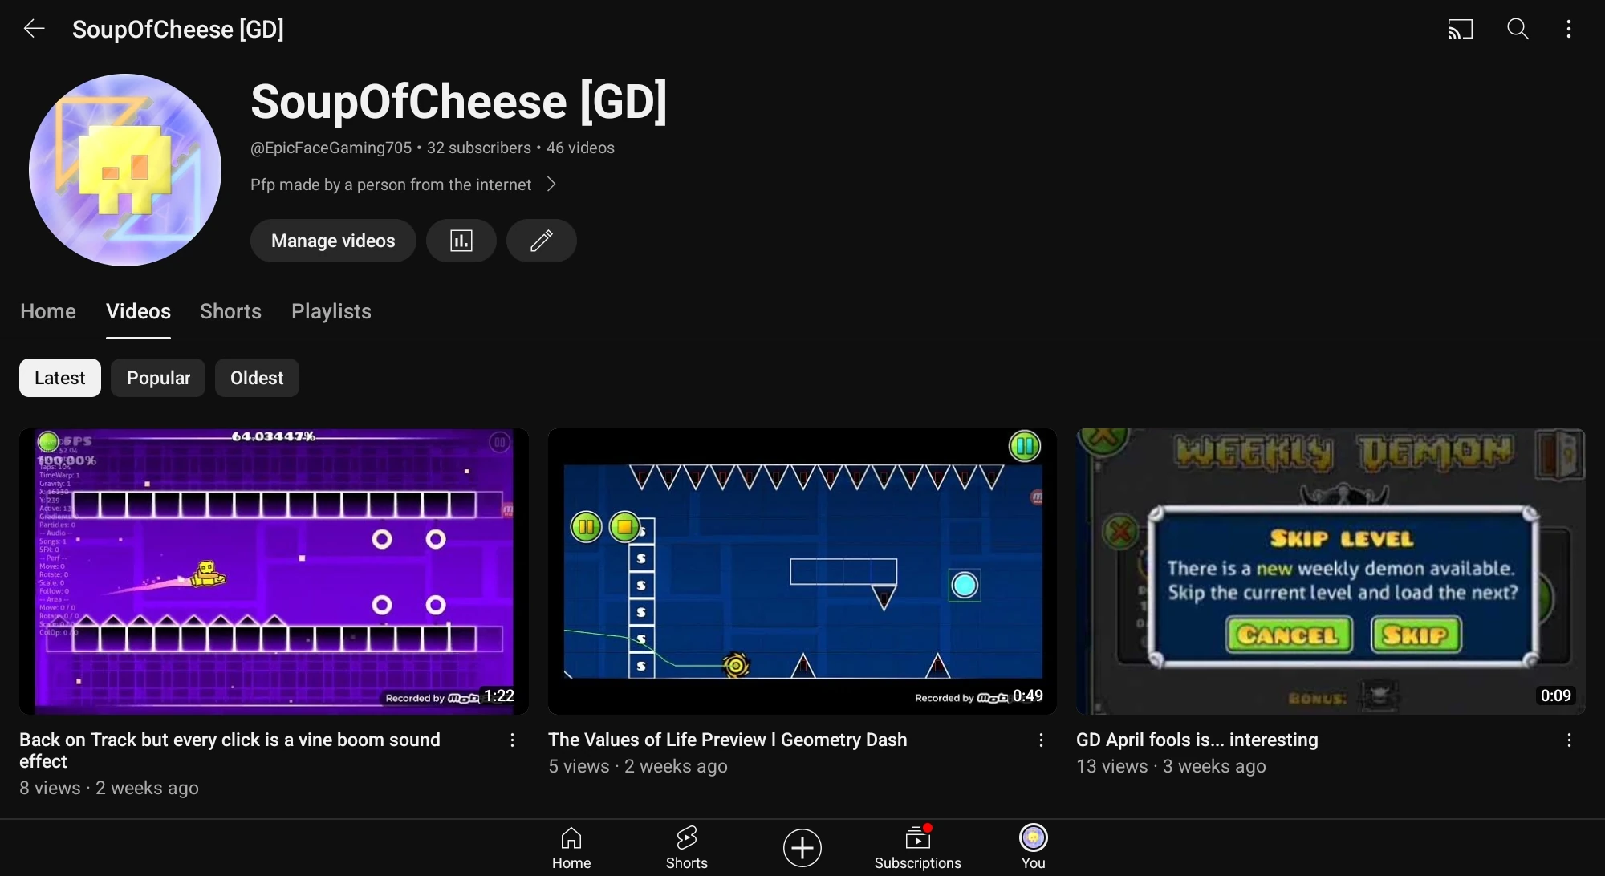This screenshot has height=876, width=1605.
Task: Go to Shorts in bottom navigation
Action: pos(686,848)
